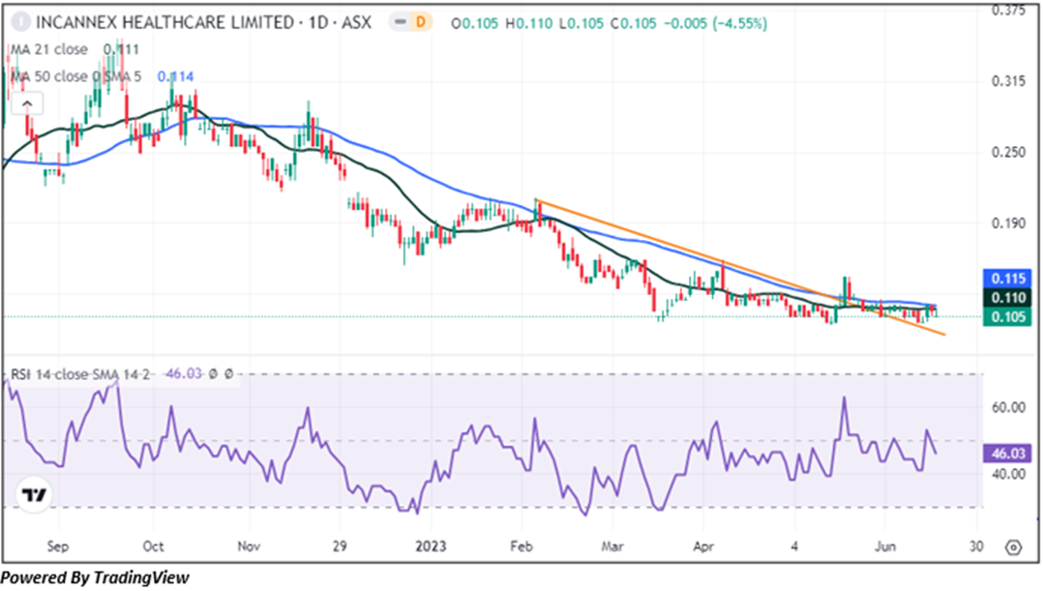1043x591 pixels.
Task: Click the O0.105 open price value
Action: 474,23
